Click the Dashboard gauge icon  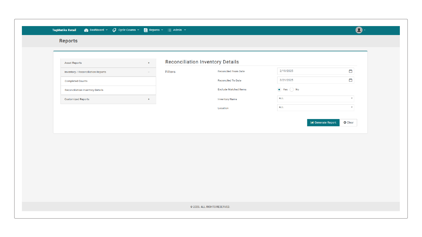(x=86, y=30)
